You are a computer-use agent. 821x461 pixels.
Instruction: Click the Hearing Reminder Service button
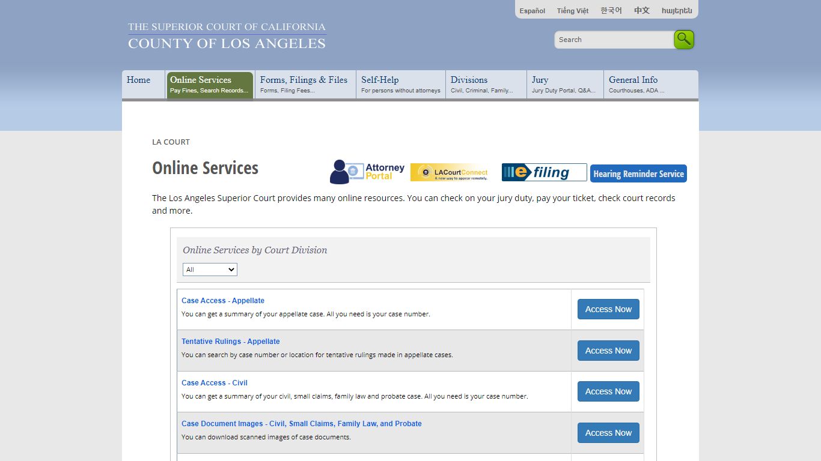(638, 173)
